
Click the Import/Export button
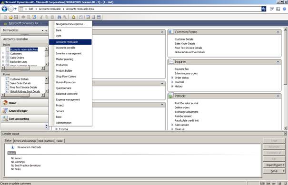(274, 165)
